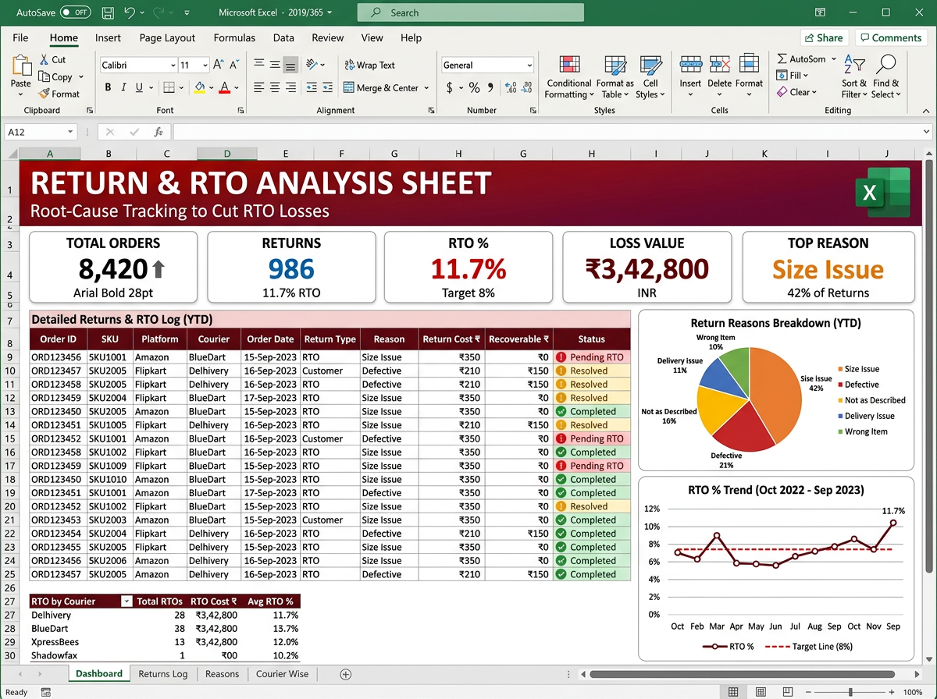The width and height of the screenshot is (937, 699).
Task: Click the Clear eraser icon
Action: [x=782, y=92]
